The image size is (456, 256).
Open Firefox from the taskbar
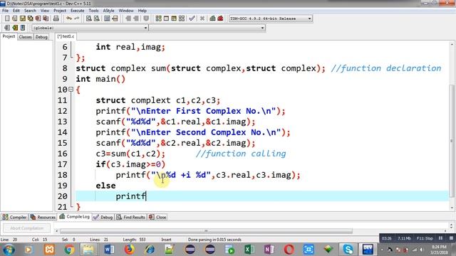pyautogui.click(x=130, y=250)
